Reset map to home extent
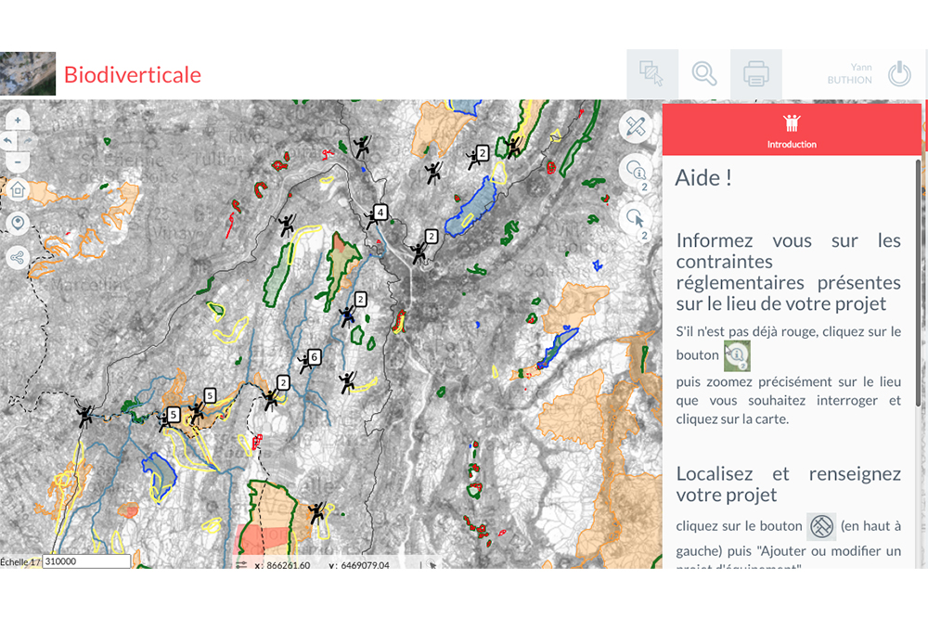The width and height of the screenshot is (928, 618). pos(18,190)
